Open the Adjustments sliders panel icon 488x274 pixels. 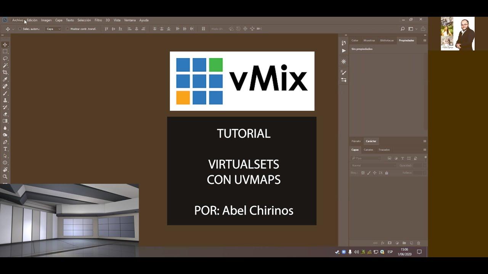point(344,80)
